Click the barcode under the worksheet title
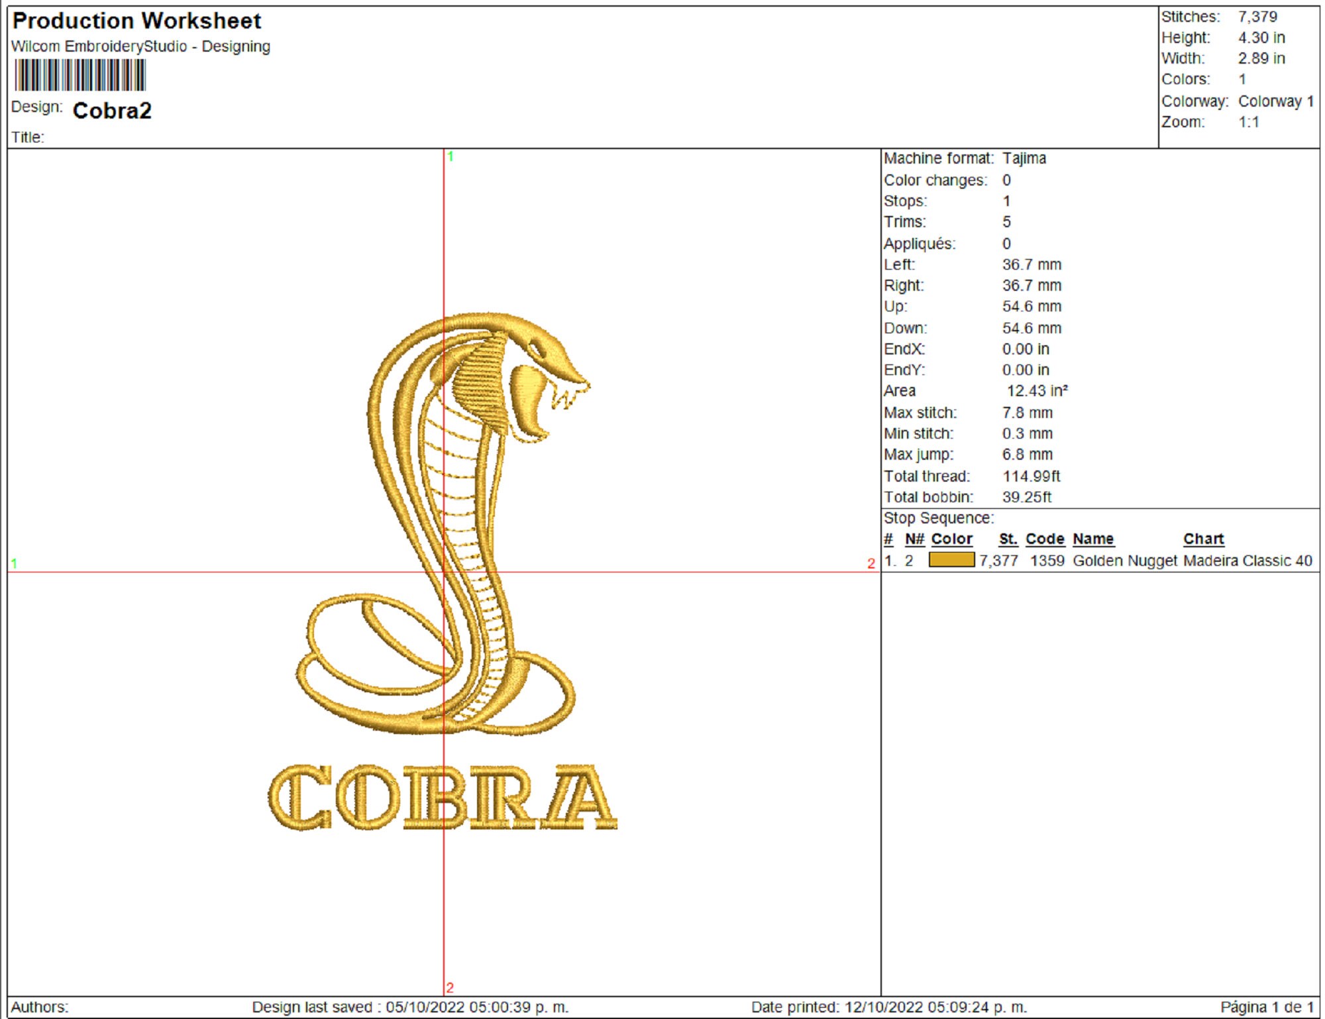 tap(80, 75)
